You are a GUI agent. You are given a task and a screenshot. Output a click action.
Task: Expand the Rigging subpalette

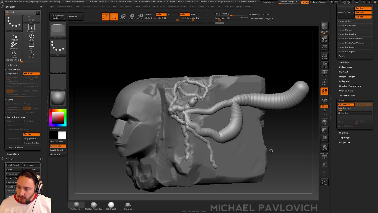coord(343,133)
